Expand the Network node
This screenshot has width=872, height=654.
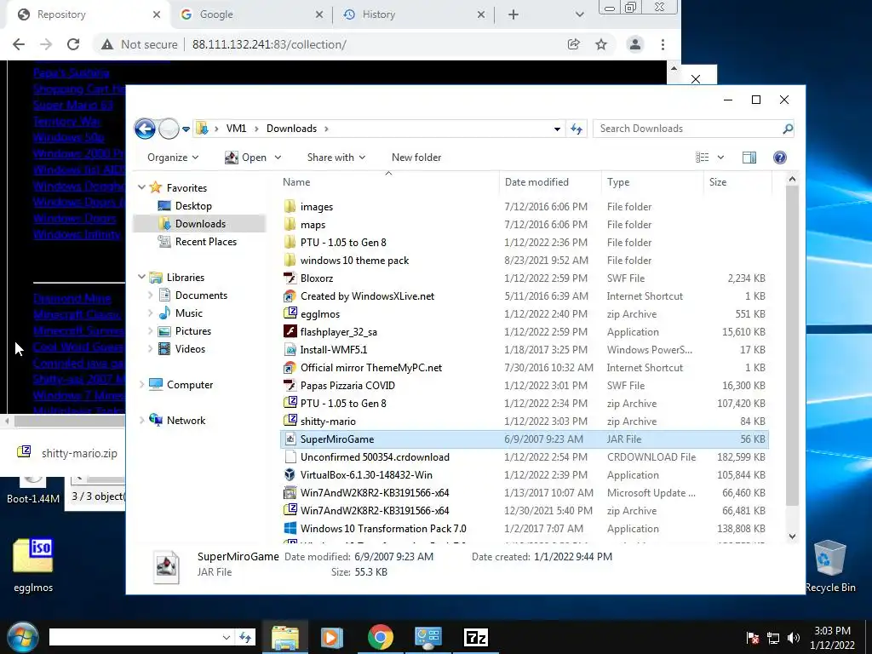tap(142, 421)
